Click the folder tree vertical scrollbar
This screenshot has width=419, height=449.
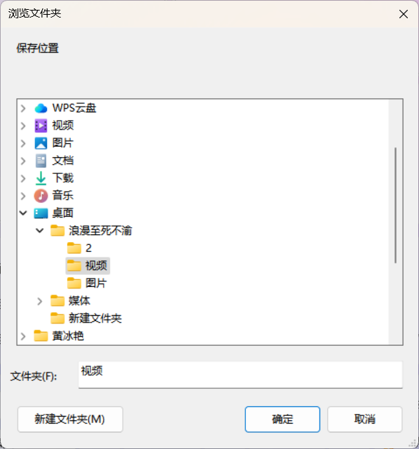(396, 205)
